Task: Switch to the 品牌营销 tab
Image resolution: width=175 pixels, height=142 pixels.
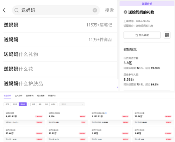Action: coord(30,96)
